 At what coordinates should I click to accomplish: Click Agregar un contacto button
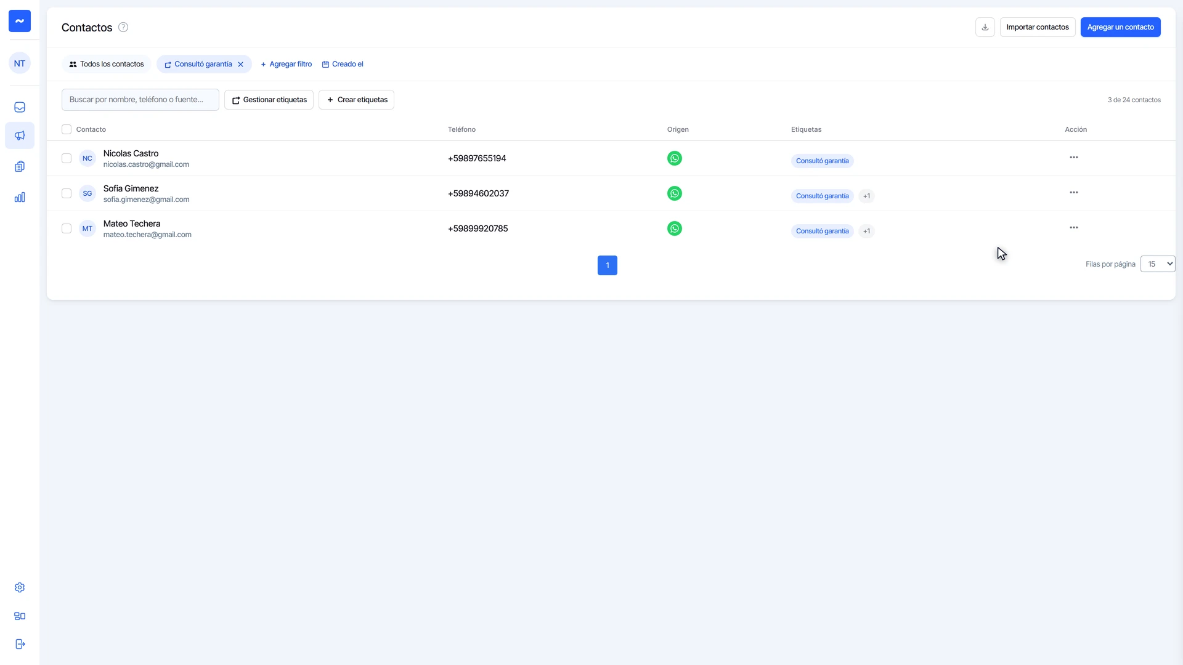(x=1121, y=27)
